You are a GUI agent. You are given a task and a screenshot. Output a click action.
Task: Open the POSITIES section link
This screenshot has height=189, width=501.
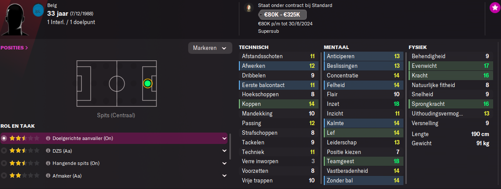(14, 48)
